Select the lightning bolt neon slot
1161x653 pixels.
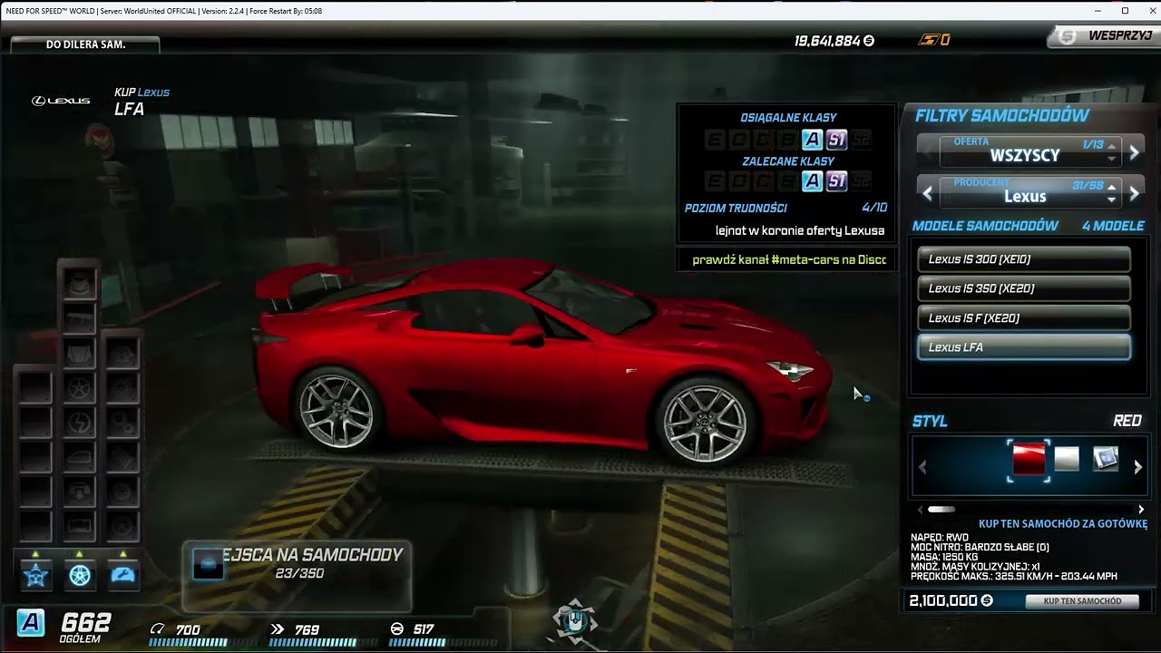point(80,422)
